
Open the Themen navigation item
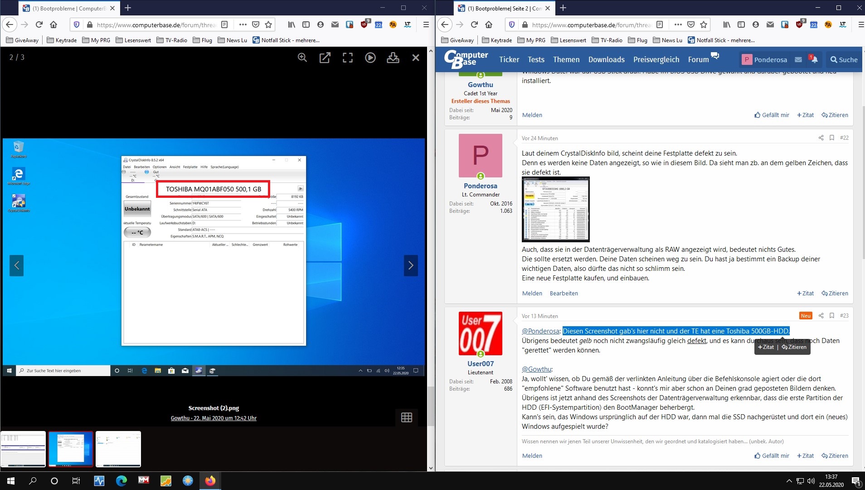[566, 59]
